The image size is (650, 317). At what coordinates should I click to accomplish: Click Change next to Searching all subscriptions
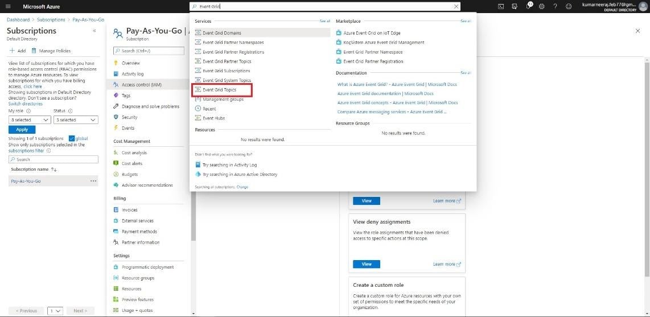pyautogui.click(x=242, y=187)
